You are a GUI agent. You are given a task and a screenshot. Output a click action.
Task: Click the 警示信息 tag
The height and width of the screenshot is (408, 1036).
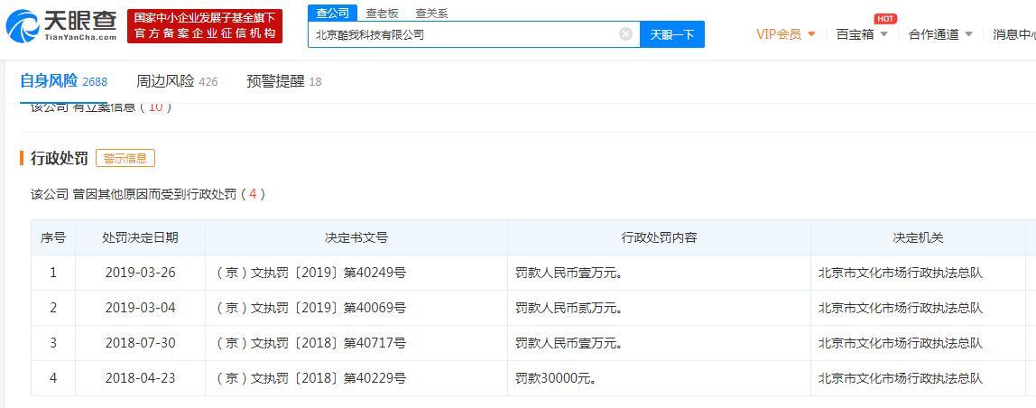tap(125, 158)
